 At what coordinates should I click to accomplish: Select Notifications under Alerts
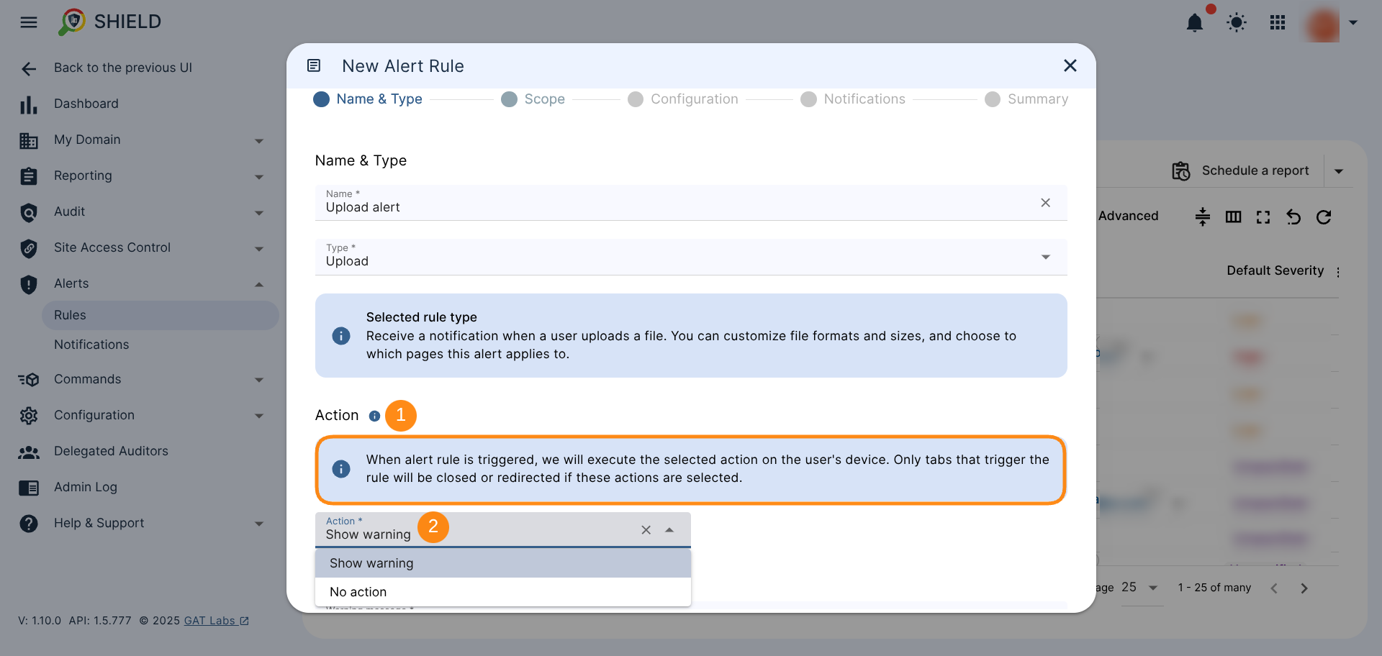point(91,345)
